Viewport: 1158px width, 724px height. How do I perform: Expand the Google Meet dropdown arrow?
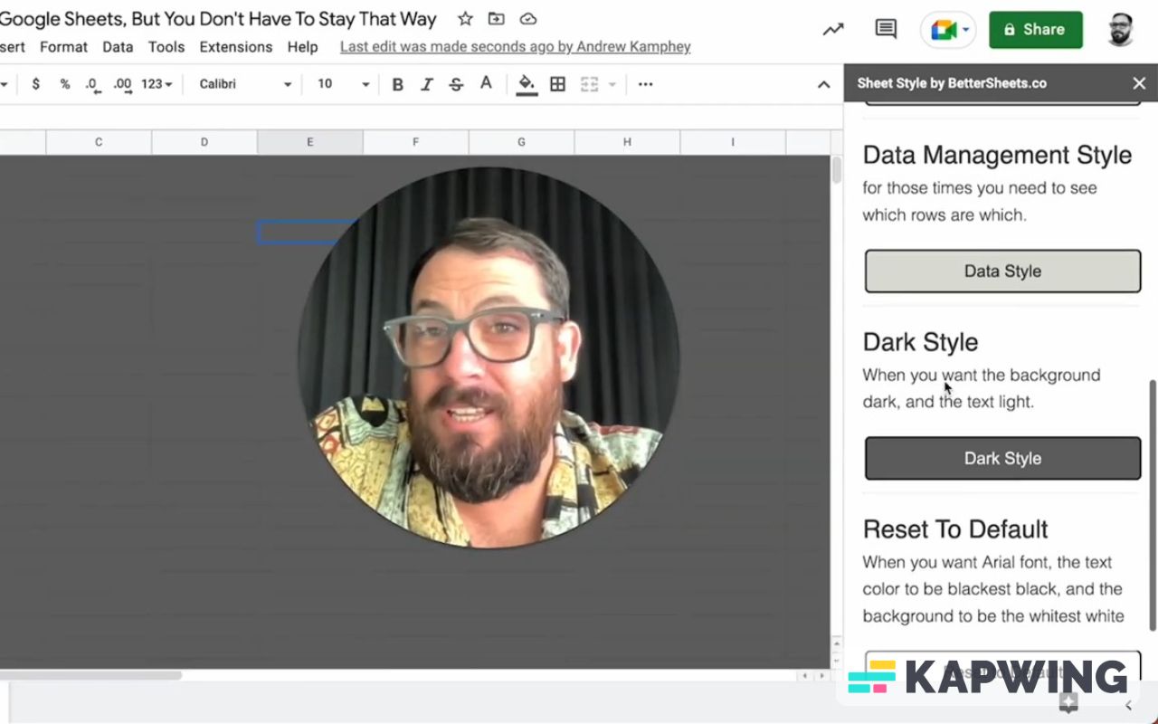(x=966, y=30)
